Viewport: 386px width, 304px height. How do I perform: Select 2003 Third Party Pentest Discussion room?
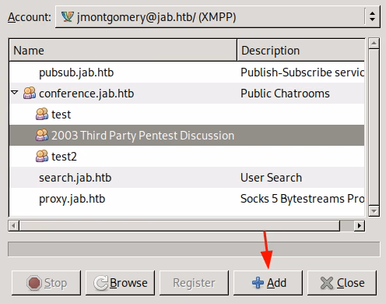click(187, 136)
